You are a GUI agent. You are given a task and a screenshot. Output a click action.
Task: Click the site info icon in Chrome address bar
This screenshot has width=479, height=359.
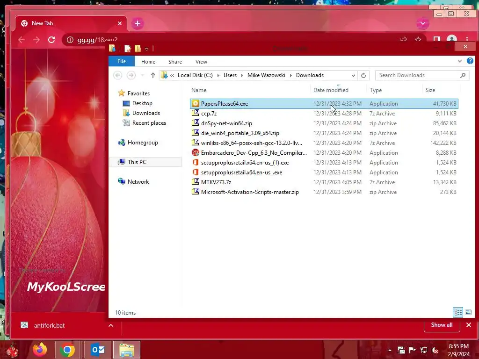pos(70,40)
